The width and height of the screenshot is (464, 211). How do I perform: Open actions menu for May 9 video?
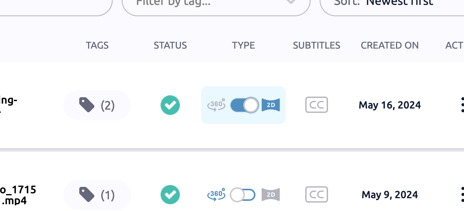(x=462, y=195)
